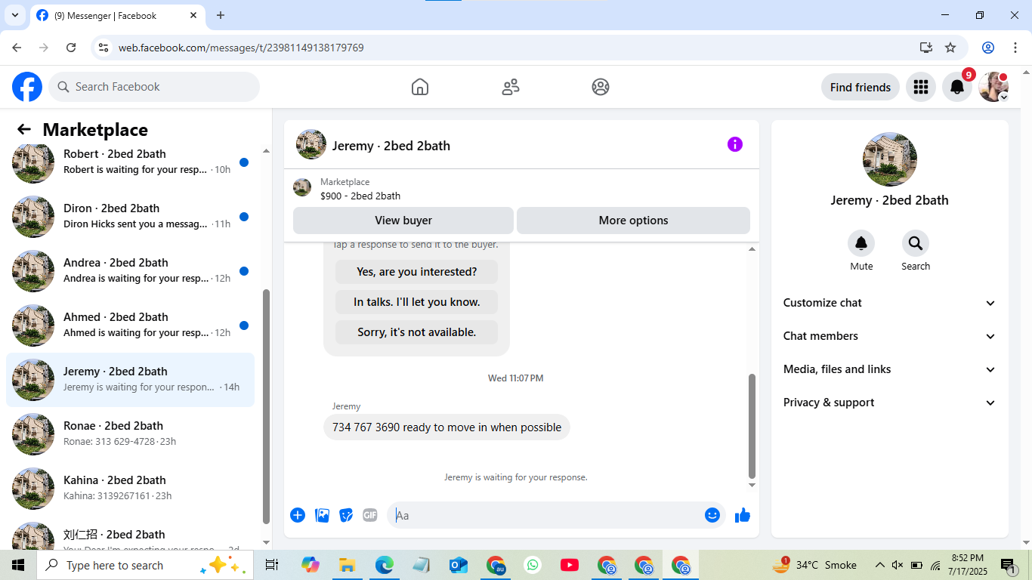Image resolution: width=1032 pixels, height=580 pixels.
Task: Open the Windows notification center
Action: [1009, 565]
